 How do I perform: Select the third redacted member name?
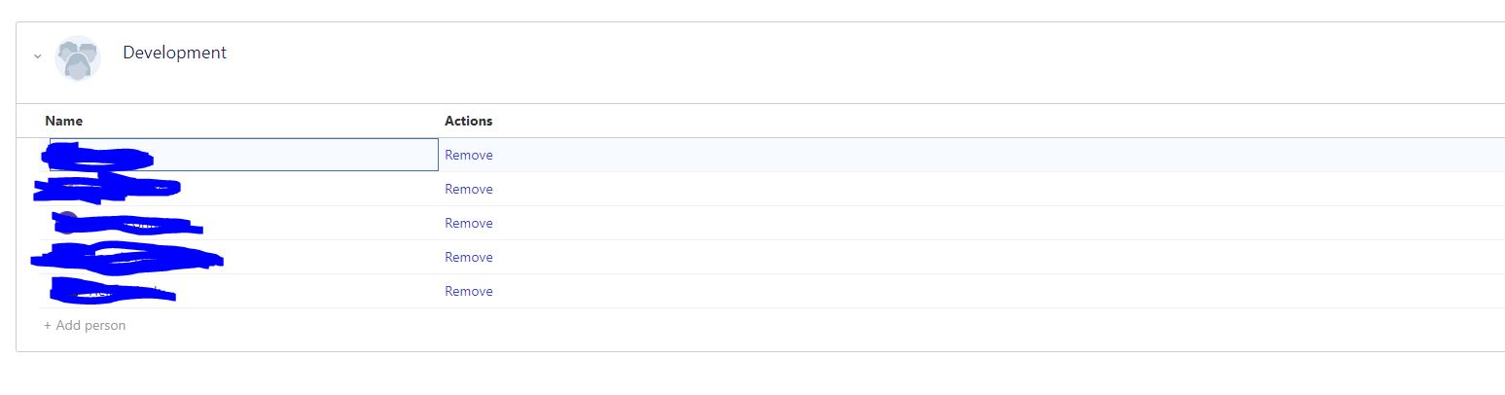(x=127, y=225)
